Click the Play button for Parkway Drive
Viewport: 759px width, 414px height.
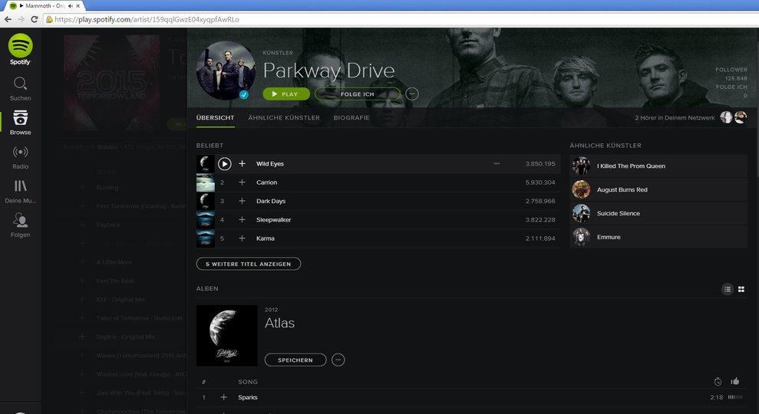286,94
